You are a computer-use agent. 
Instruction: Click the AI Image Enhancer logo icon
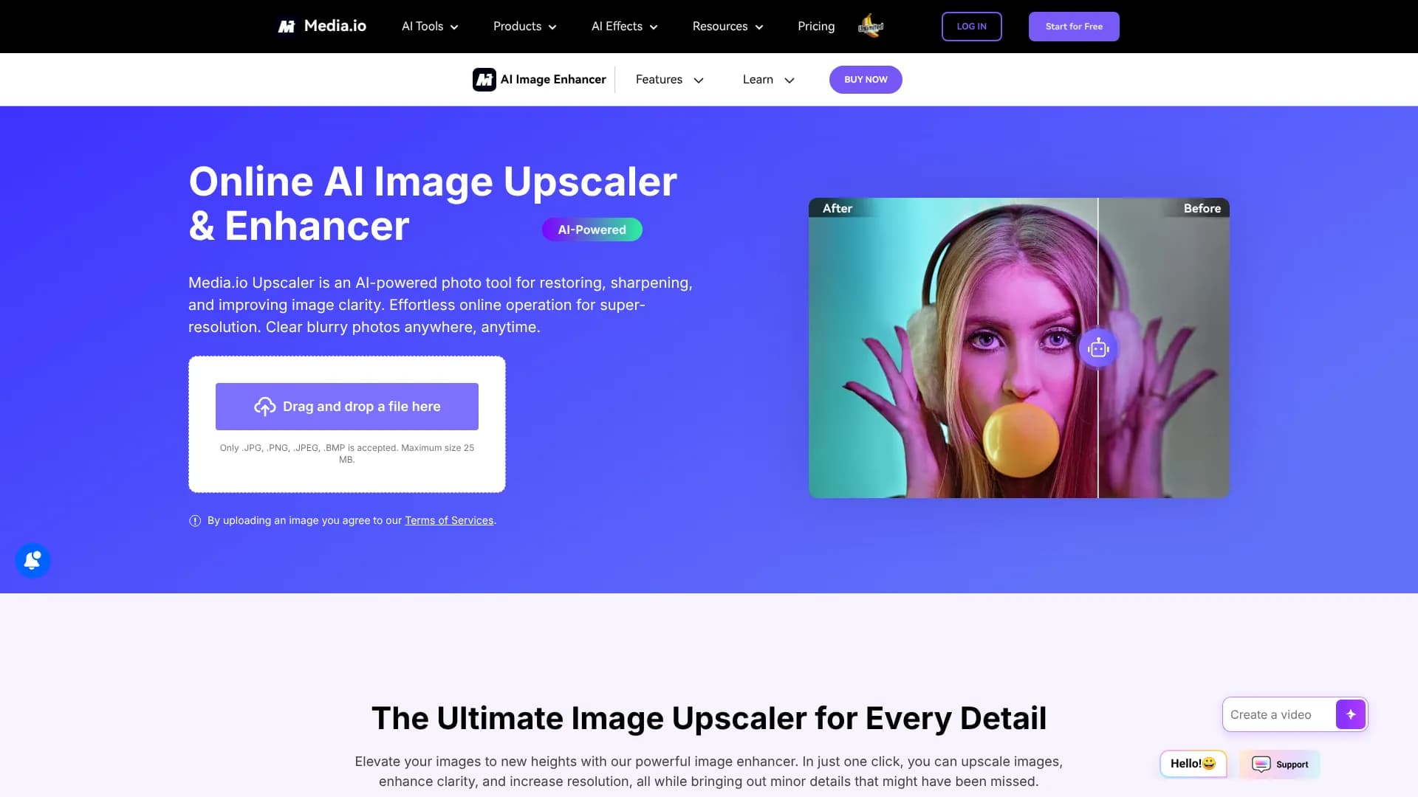coord(484,79)
